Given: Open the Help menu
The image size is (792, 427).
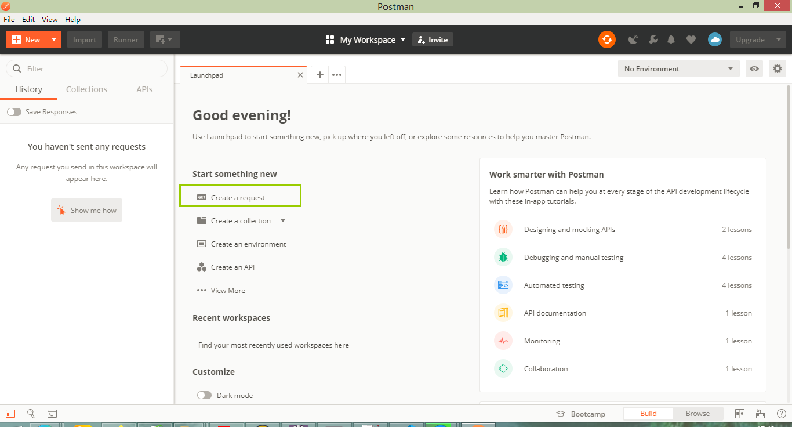Looking at the screenshot, I should 73,19.
